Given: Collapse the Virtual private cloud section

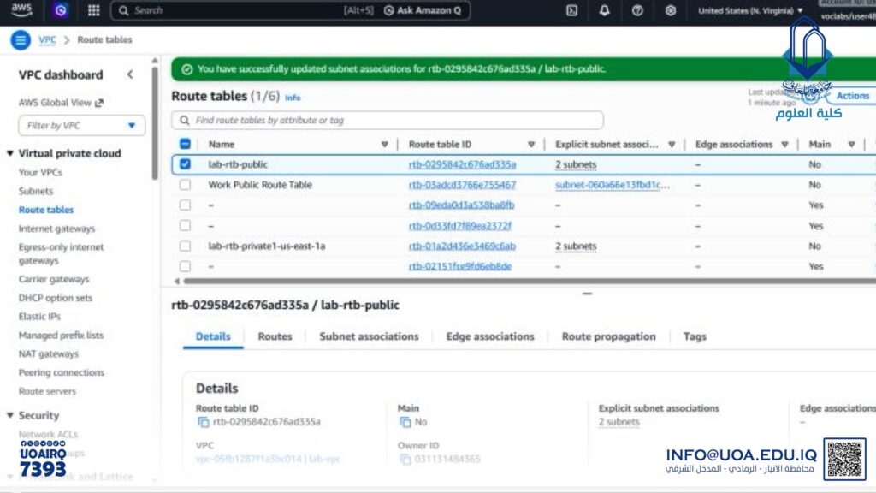Looking at the screenshot, I should [x=10, y=154].
